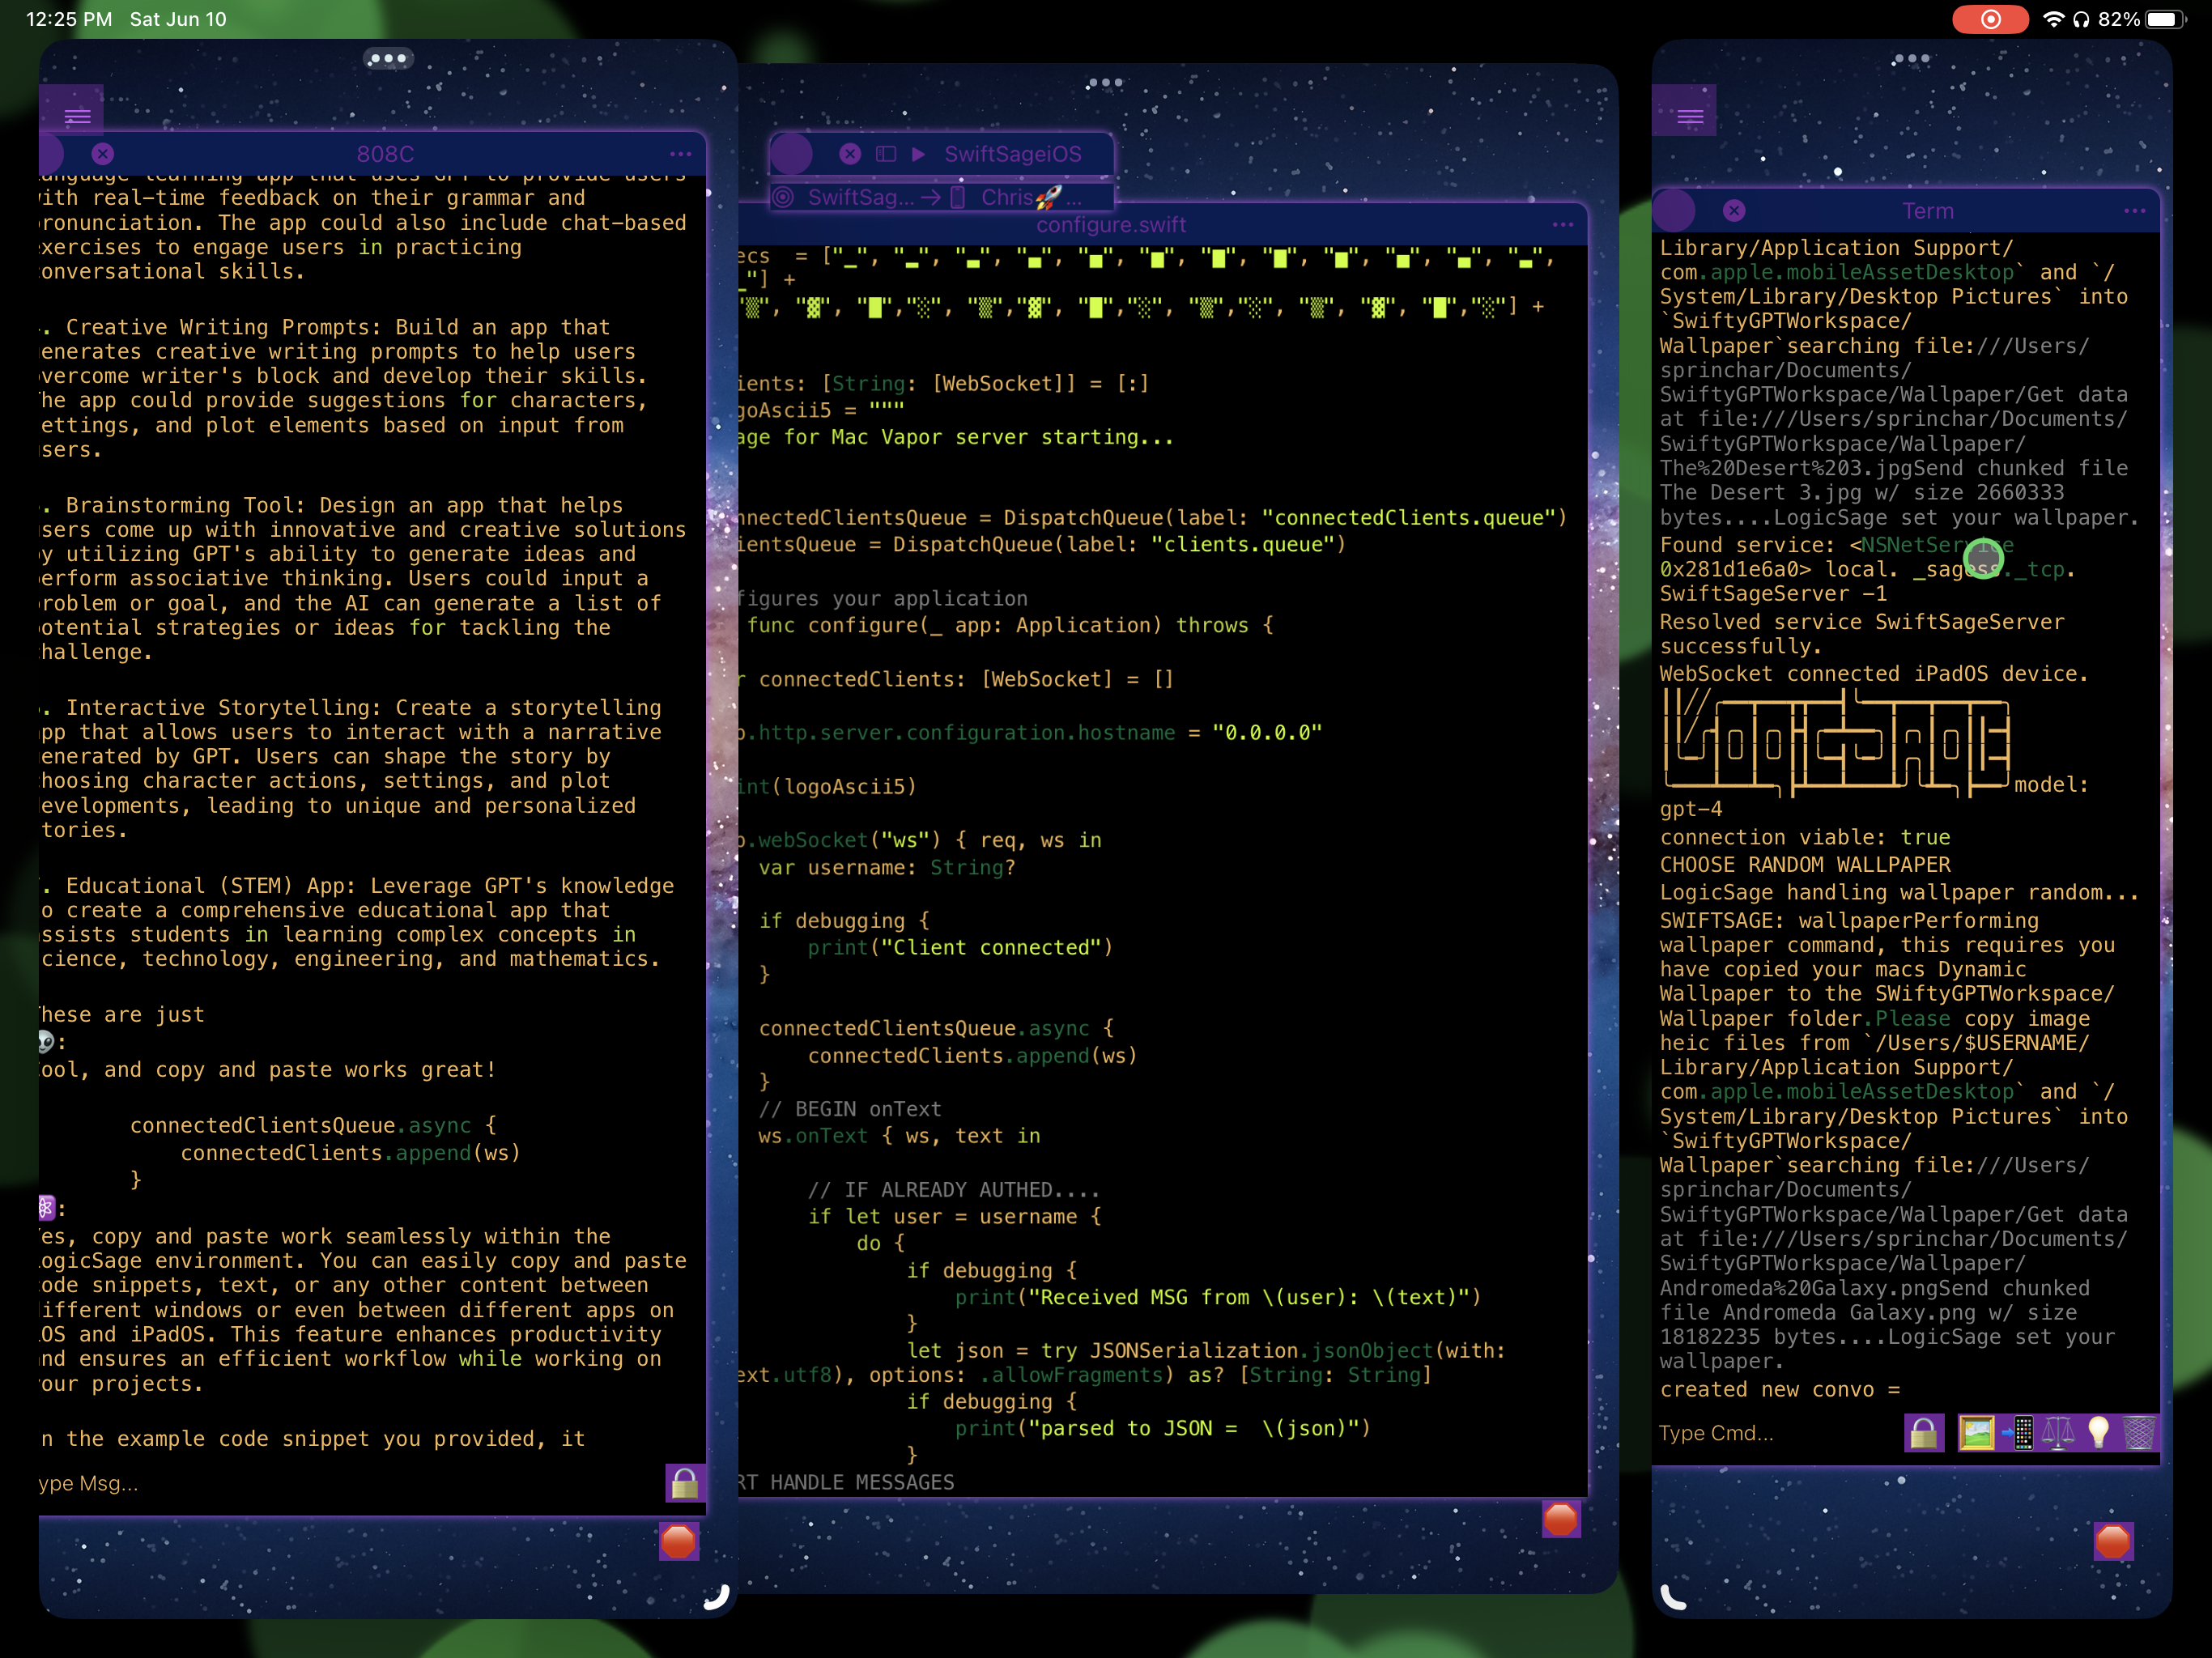Tap multitasking dots above 808C window
This screenshot has width=2212, height=1658.
tap(388, 59)
